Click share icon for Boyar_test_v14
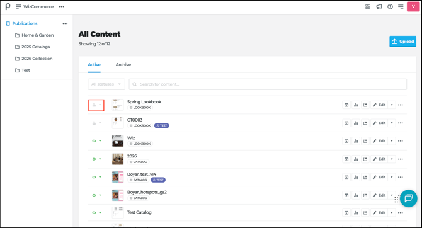This screenshot has height=228, width=422. click(x=365, y=177)
